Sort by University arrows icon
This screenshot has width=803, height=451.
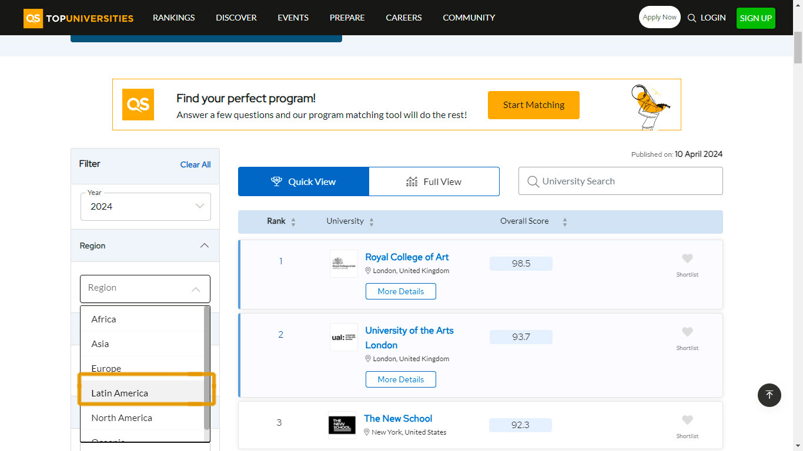(x=372, y=222)
